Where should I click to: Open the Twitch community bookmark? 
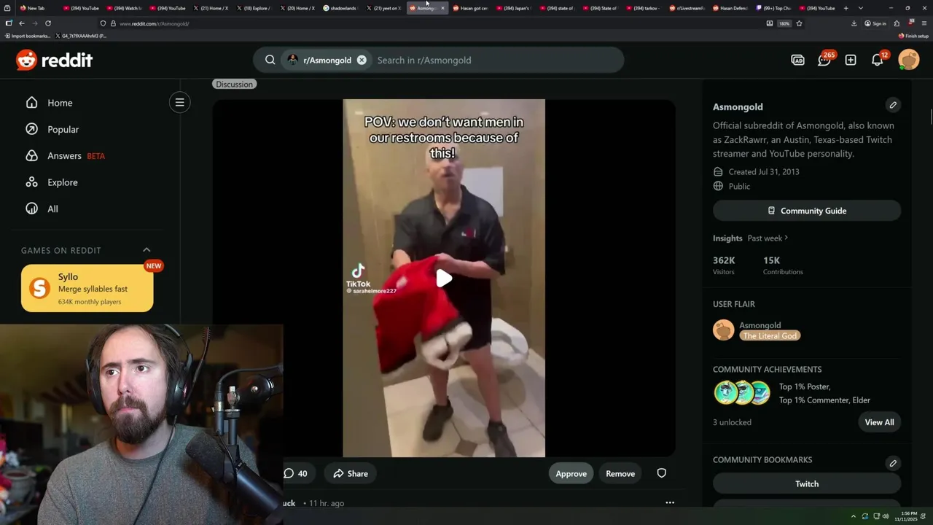pos(807,483)
